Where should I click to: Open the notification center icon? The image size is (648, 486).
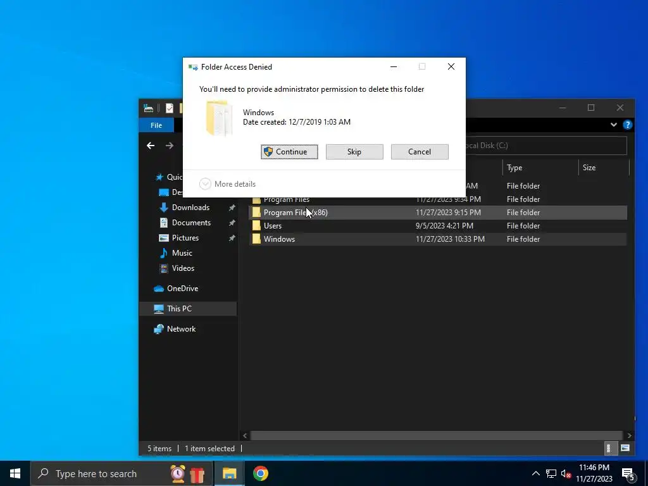pyautogui.click(x=628, y=475)
